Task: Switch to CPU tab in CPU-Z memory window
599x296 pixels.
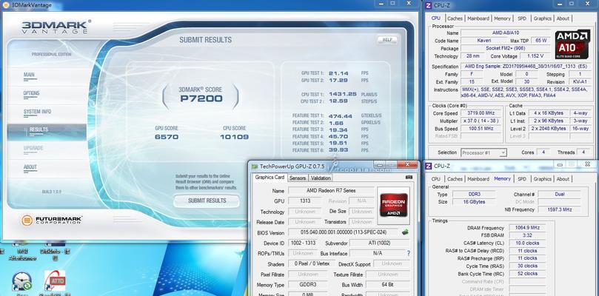Action: [436, 179]
